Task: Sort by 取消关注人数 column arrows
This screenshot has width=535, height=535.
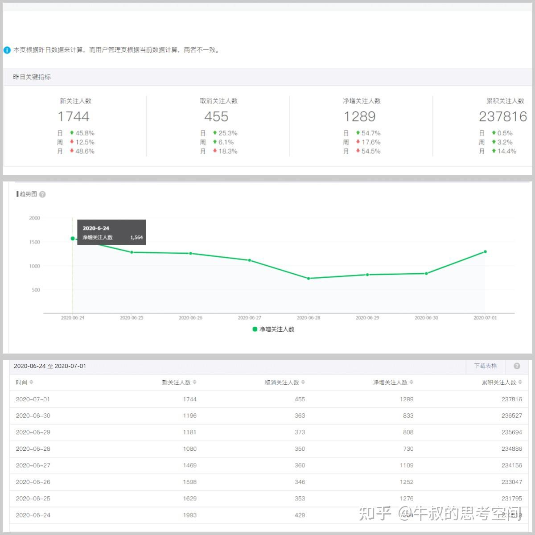Action: 303,383
